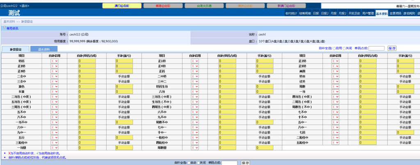Collapse the 帐号资讯 section icon
420x165 pixels.
[4, 28]
